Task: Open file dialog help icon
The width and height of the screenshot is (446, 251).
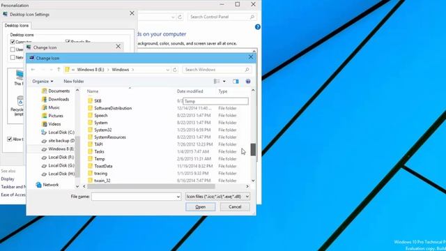Action: (248, 82)
